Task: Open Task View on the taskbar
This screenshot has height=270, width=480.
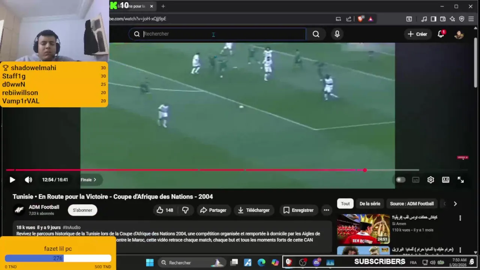Action: click(234, 262)
